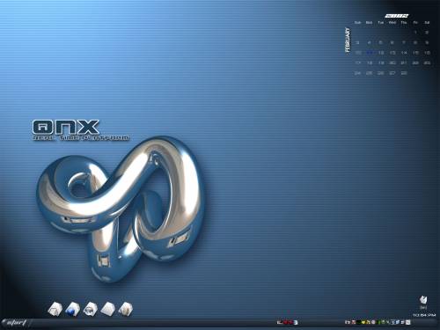Open the rightmost white system tray icon
The height and width of the screenshot is (330, 440).
pos(407,322)
